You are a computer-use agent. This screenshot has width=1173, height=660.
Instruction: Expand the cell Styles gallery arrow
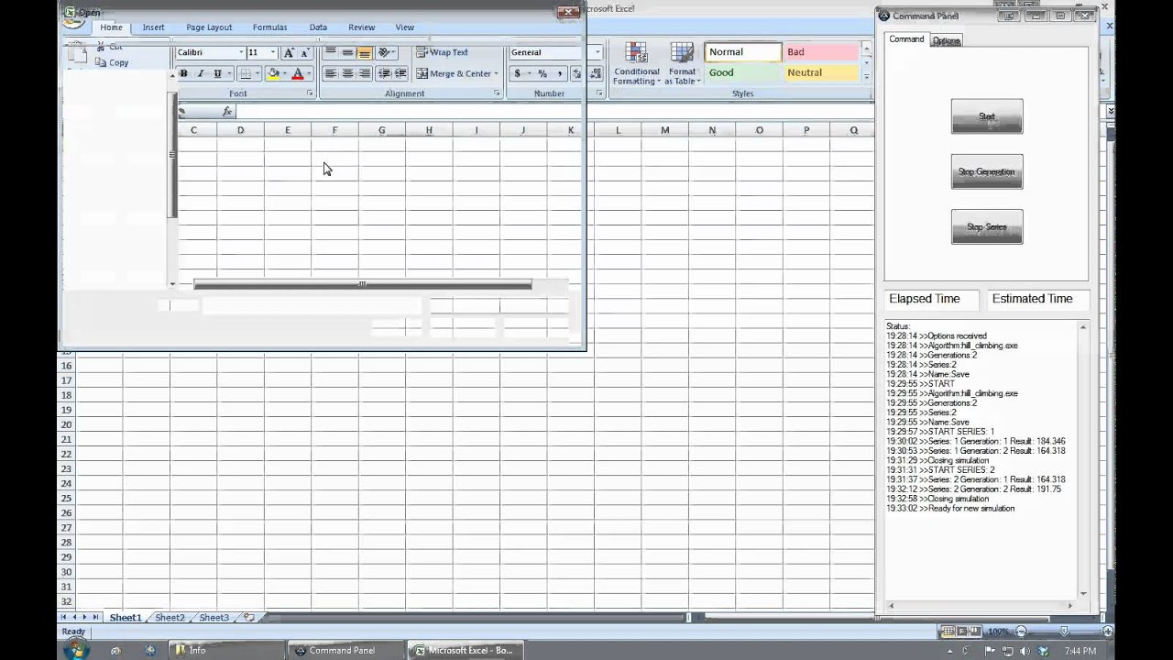click(867, 77)
